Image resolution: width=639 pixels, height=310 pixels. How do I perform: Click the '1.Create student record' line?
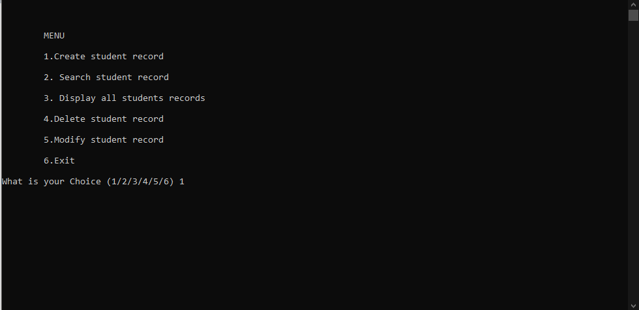[104, 57]
